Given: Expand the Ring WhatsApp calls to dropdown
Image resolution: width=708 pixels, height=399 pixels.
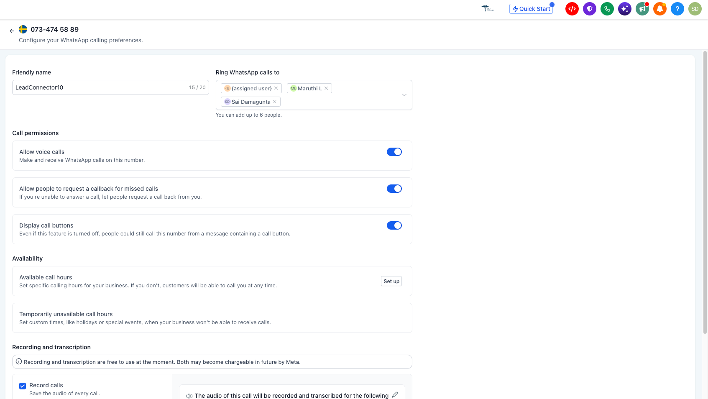Looking at the screenshot, I should click(404, 95).
